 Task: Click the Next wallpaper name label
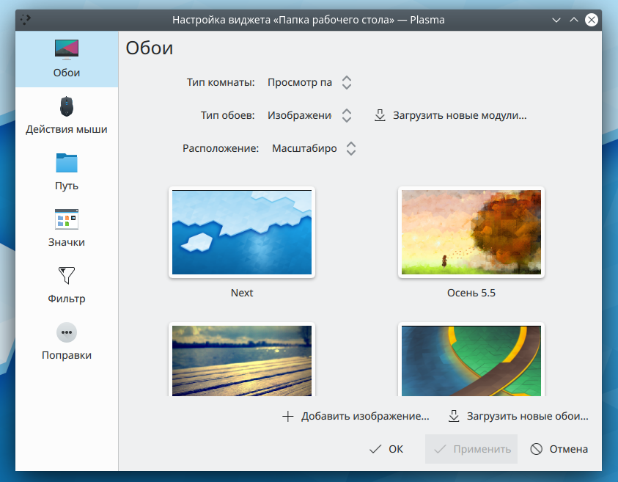tap(242, 293)
